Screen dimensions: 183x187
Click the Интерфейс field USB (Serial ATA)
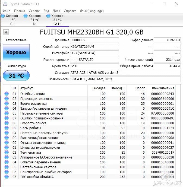(x=94, y=53)
